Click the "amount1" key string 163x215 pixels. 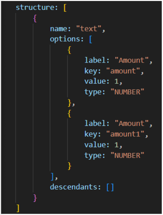125,134
